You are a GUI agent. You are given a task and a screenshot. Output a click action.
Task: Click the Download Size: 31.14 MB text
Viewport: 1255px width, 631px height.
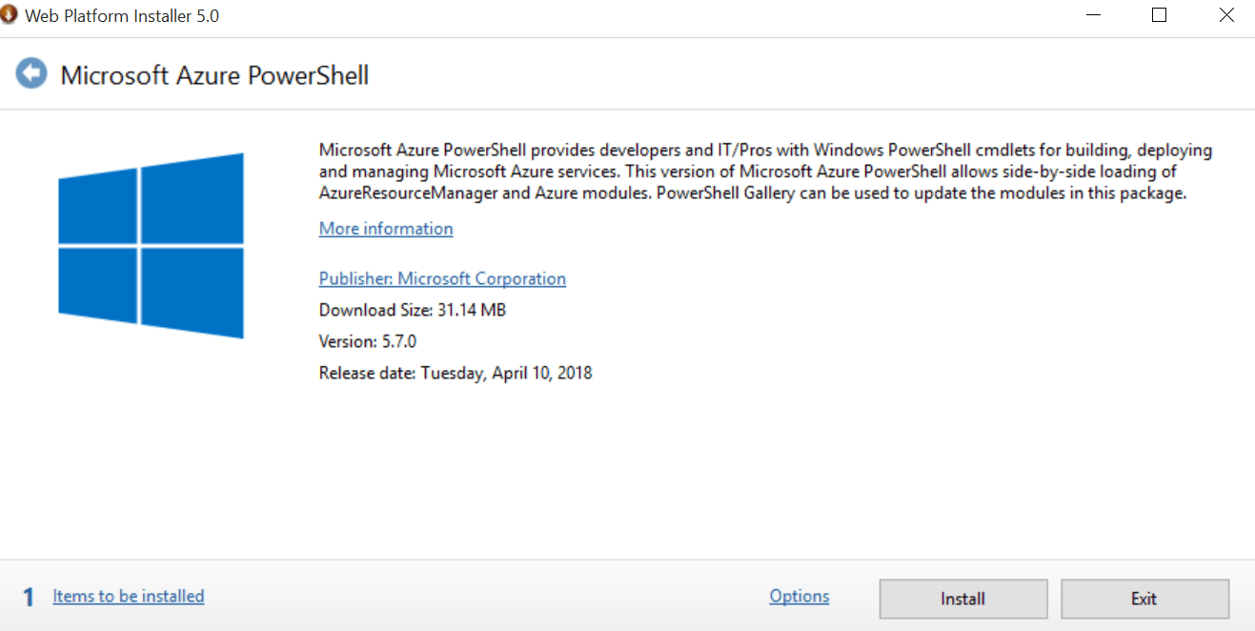[412, 310]
